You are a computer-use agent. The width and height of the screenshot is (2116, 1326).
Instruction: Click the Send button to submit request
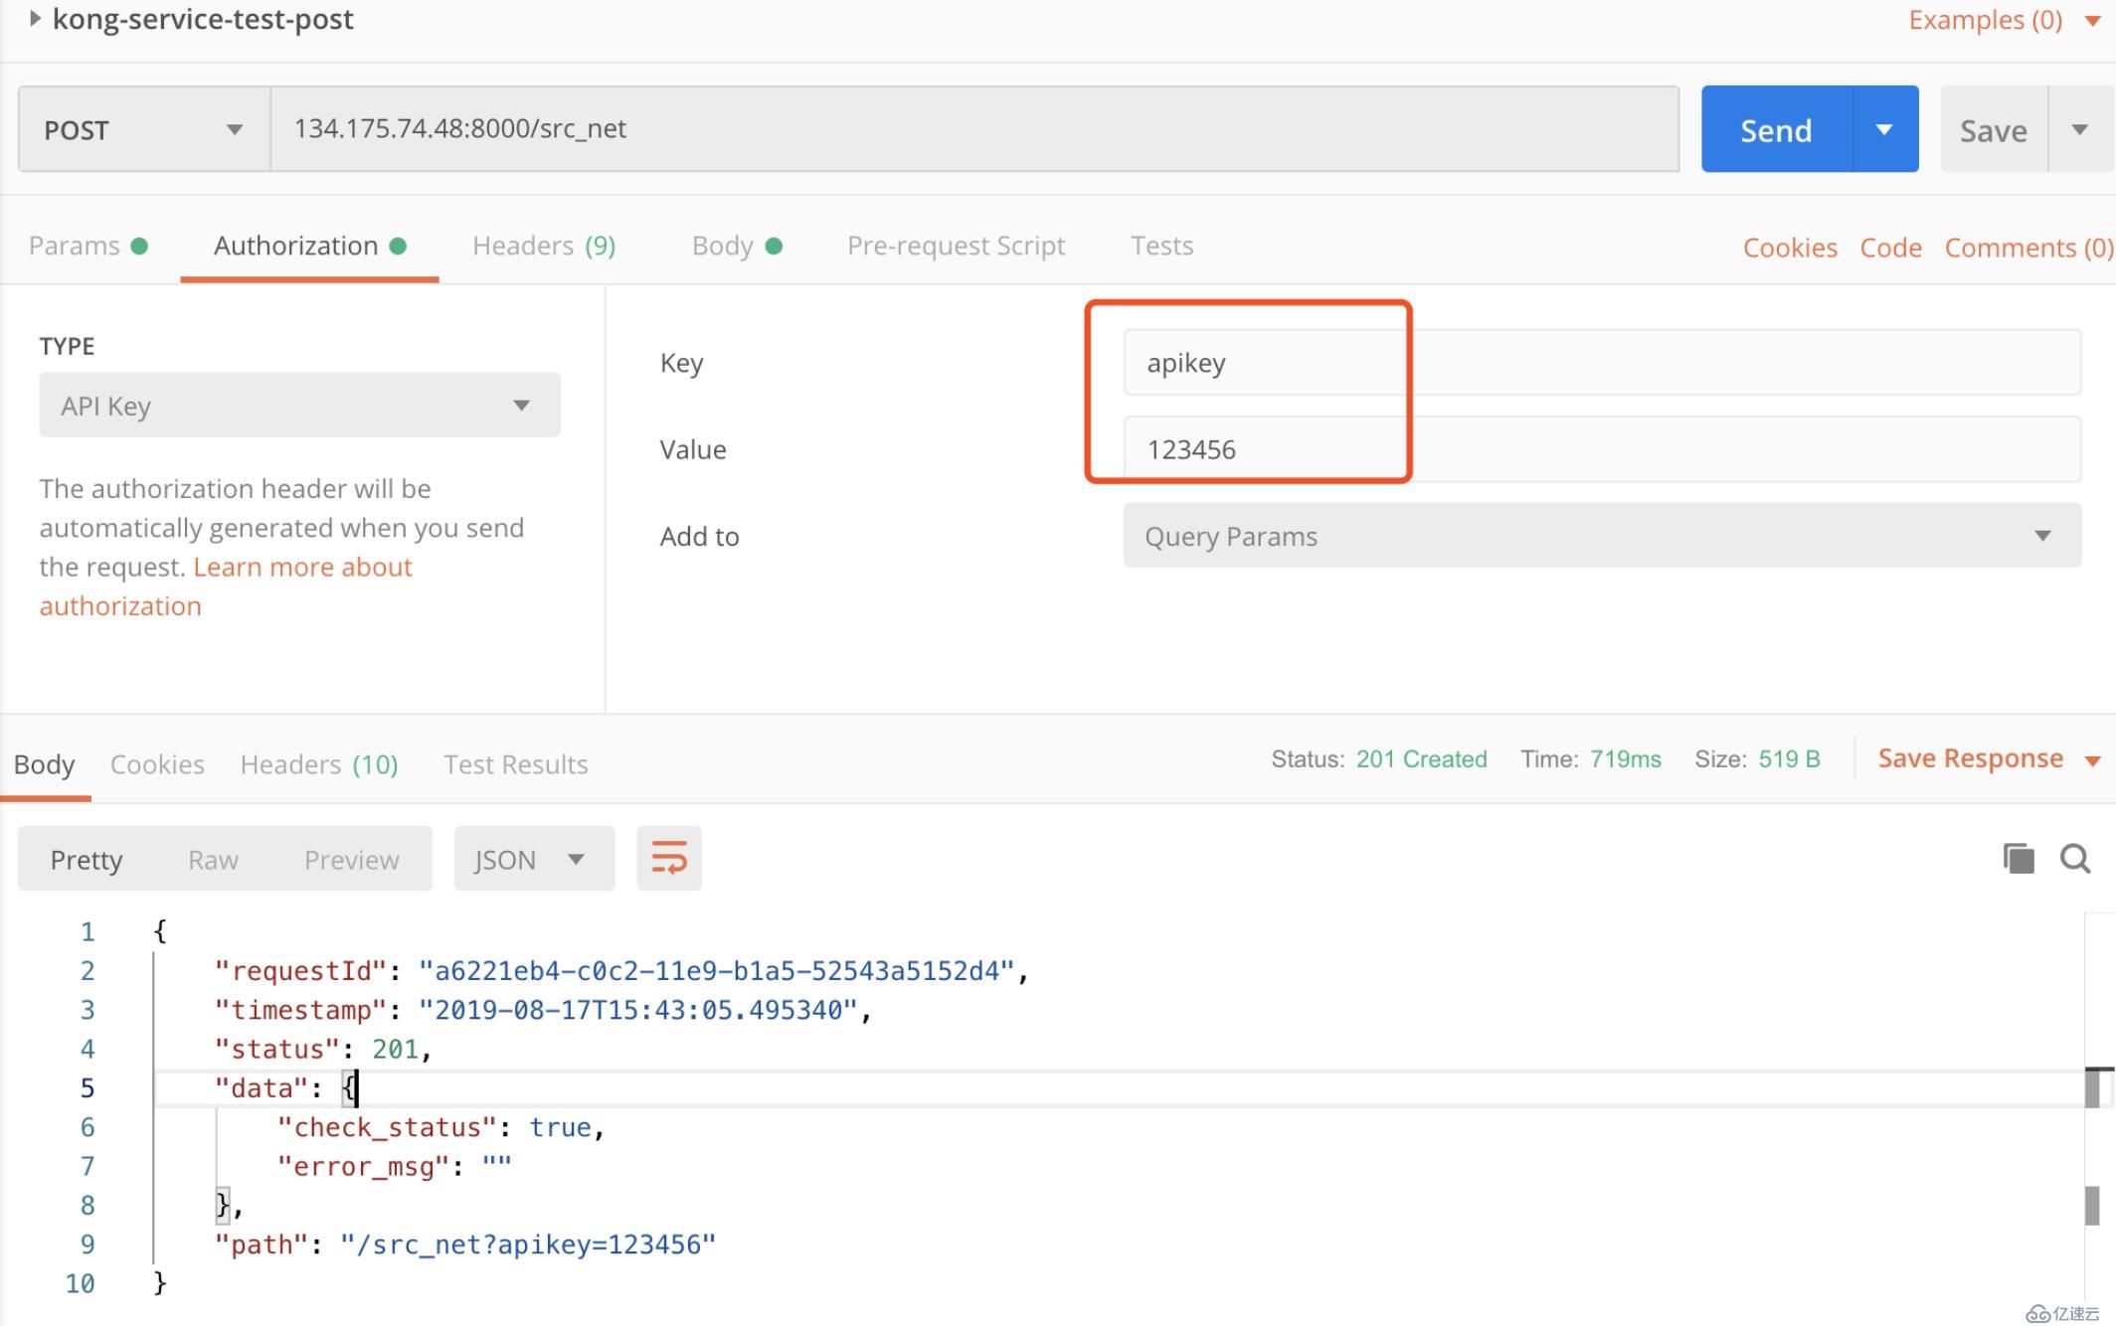tap(1777, 128)
